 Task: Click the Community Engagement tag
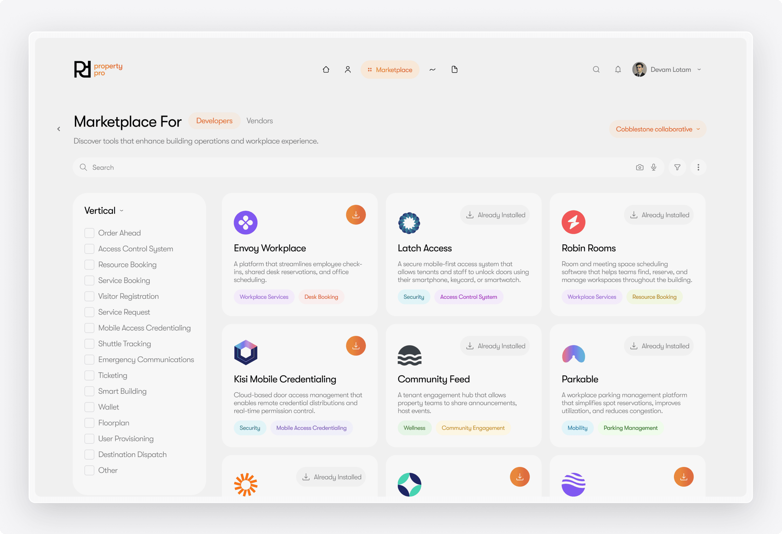[473, 428]
